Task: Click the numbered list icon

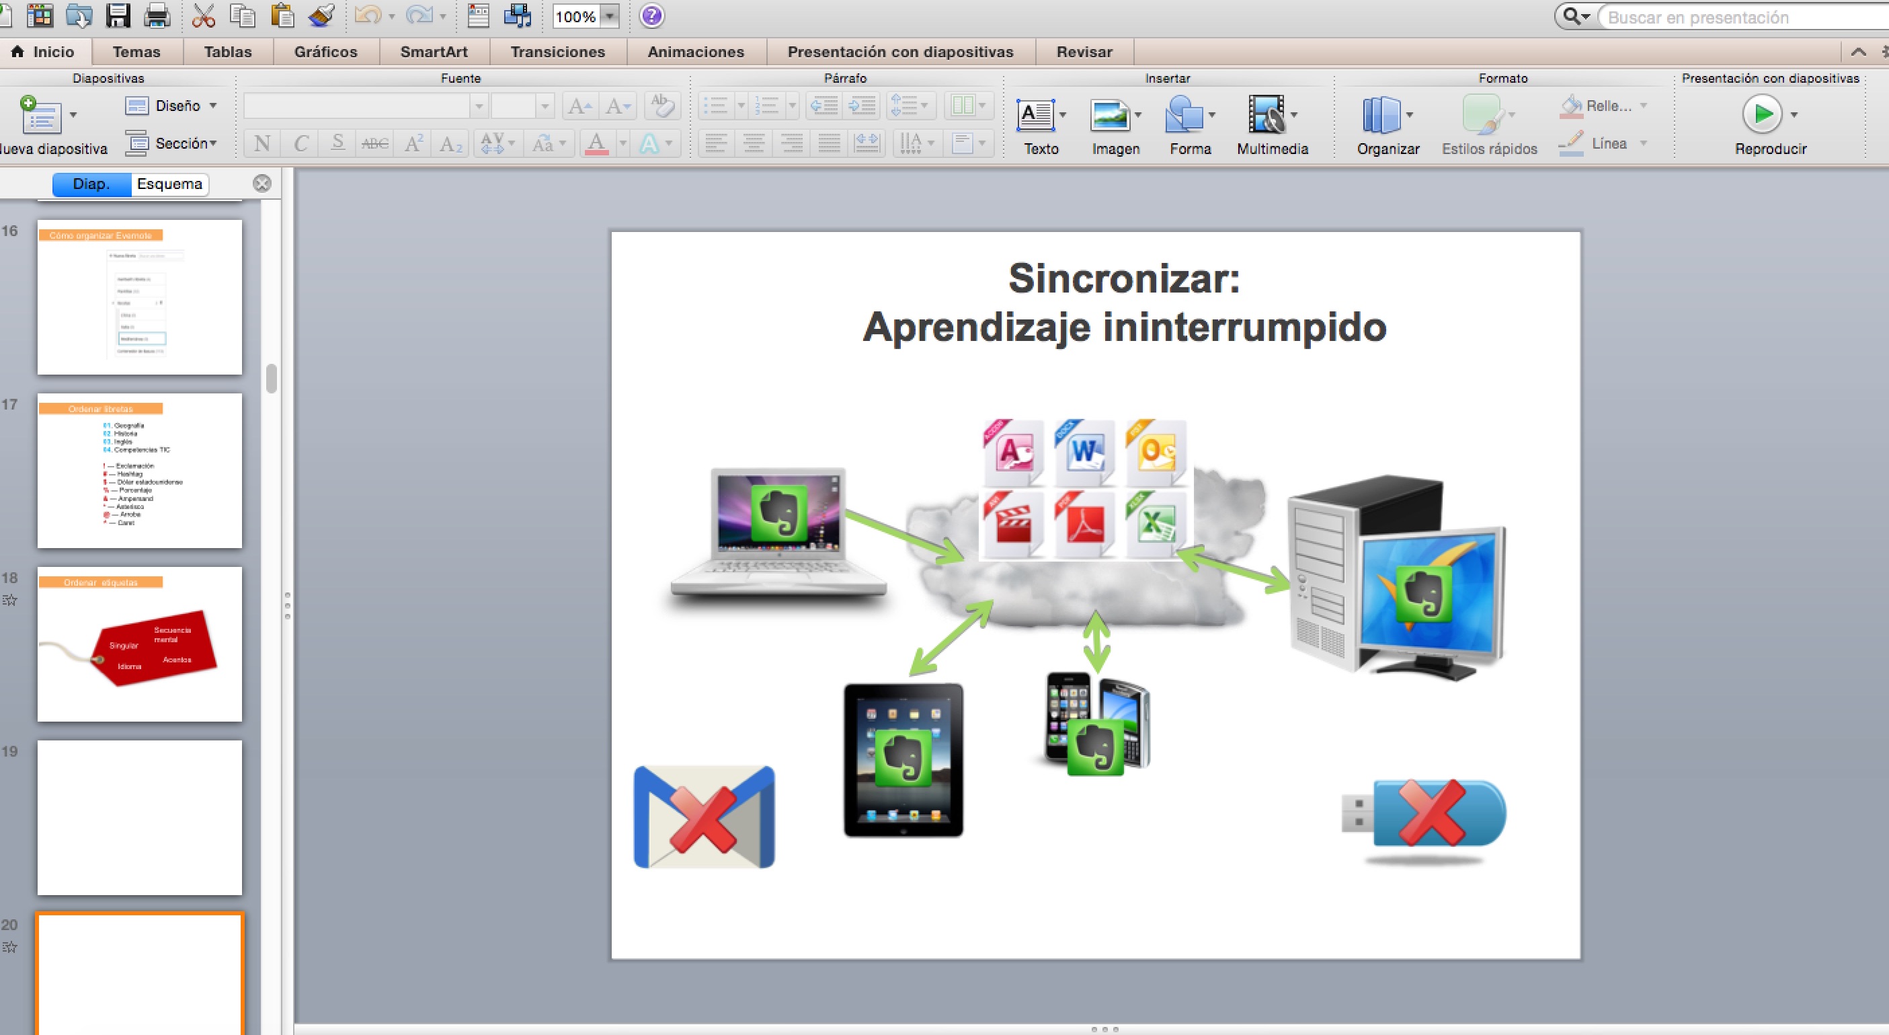Action: click(767, 106)
